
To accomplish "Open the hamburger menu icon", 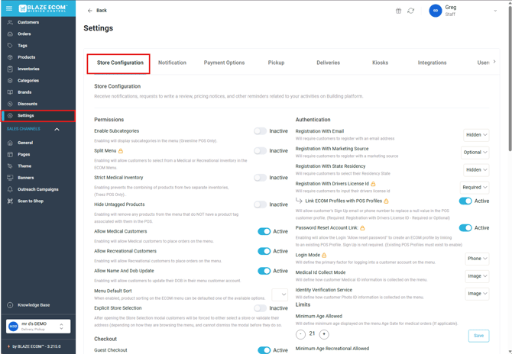I will click(9, 8).
